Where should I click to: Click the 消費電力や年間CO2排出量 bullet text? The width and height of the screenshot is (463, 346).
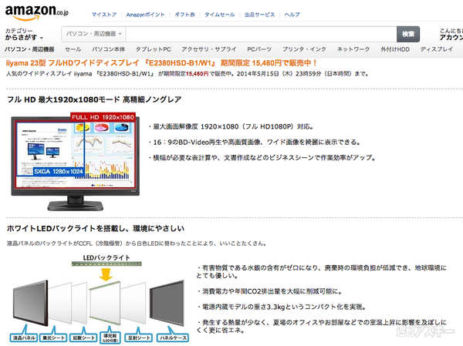coord(269,292)
